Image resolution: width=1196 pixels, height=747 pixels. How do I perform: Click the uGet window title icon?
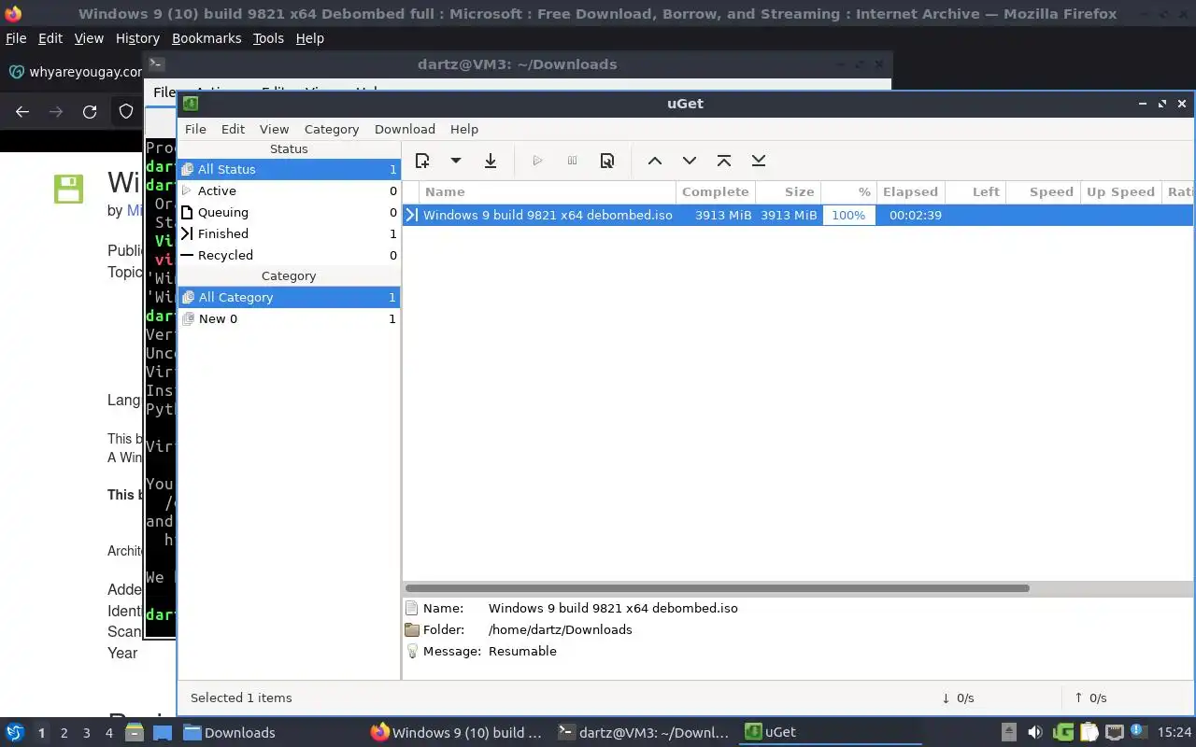tap(191, 104)
